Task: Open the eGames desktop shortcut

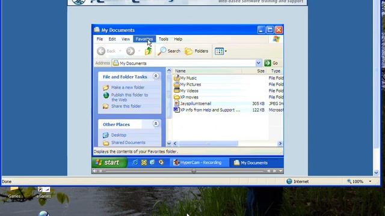Action: 44,190
